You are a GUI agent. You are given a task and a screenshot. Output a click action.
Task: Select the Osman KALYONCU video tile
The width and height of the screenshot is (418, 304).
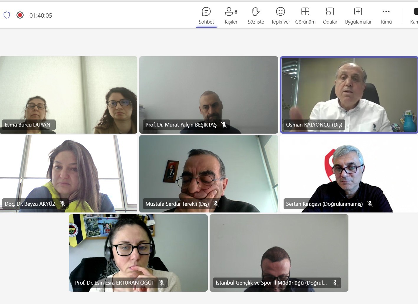[x=349, y=95]
